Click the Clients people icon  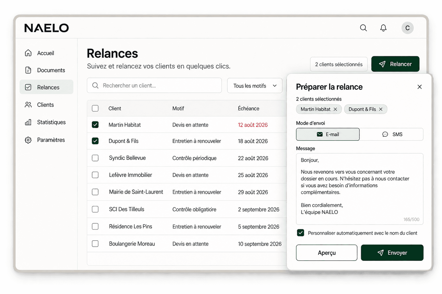(x=28, y=105)
